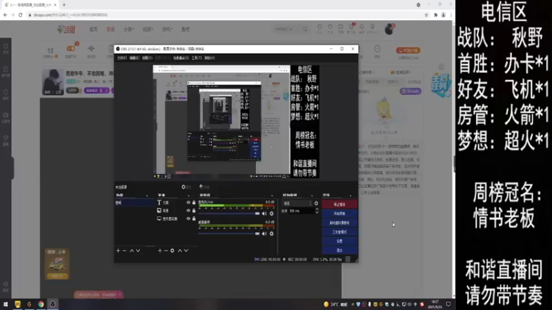The image size is (552, 310).
Task: Move scene up in scenes list
Action: point(132,251)
